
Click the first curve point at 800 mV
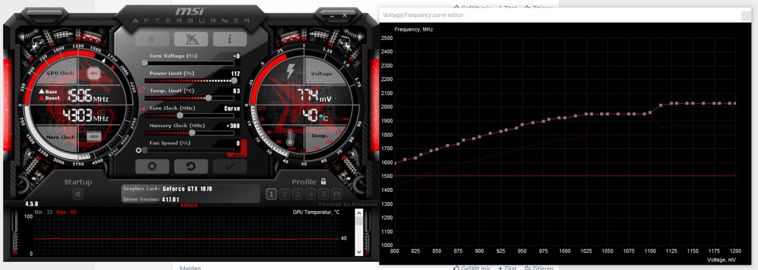click(395, 163)
